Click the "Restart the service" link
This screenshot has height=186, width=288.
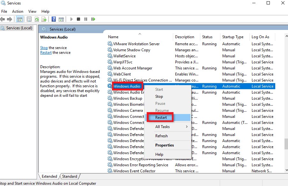pos(47,52)
